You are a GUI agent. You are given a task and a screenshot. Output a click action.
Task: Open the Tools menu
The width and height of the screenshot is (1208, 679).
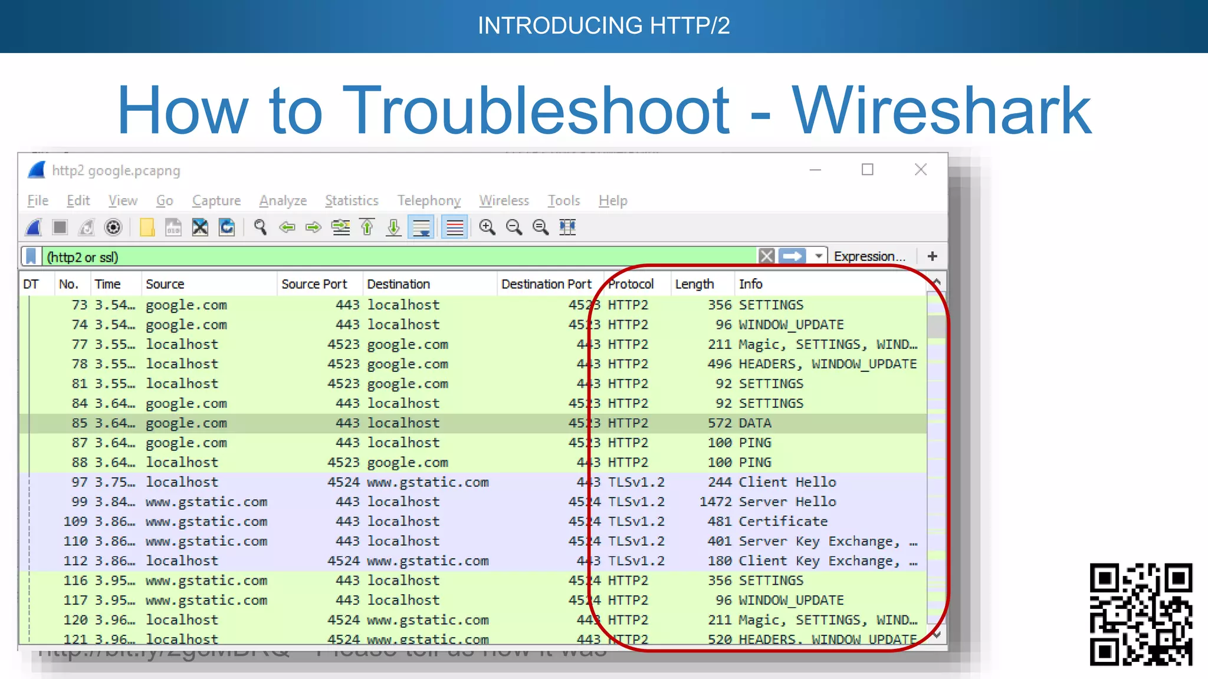[x=564, y=200]
